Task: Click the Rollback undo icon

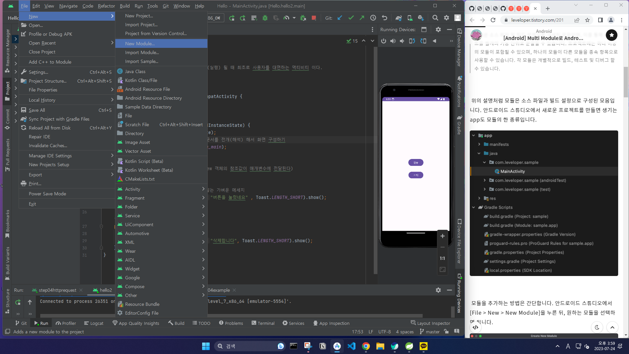Action: 384,18
